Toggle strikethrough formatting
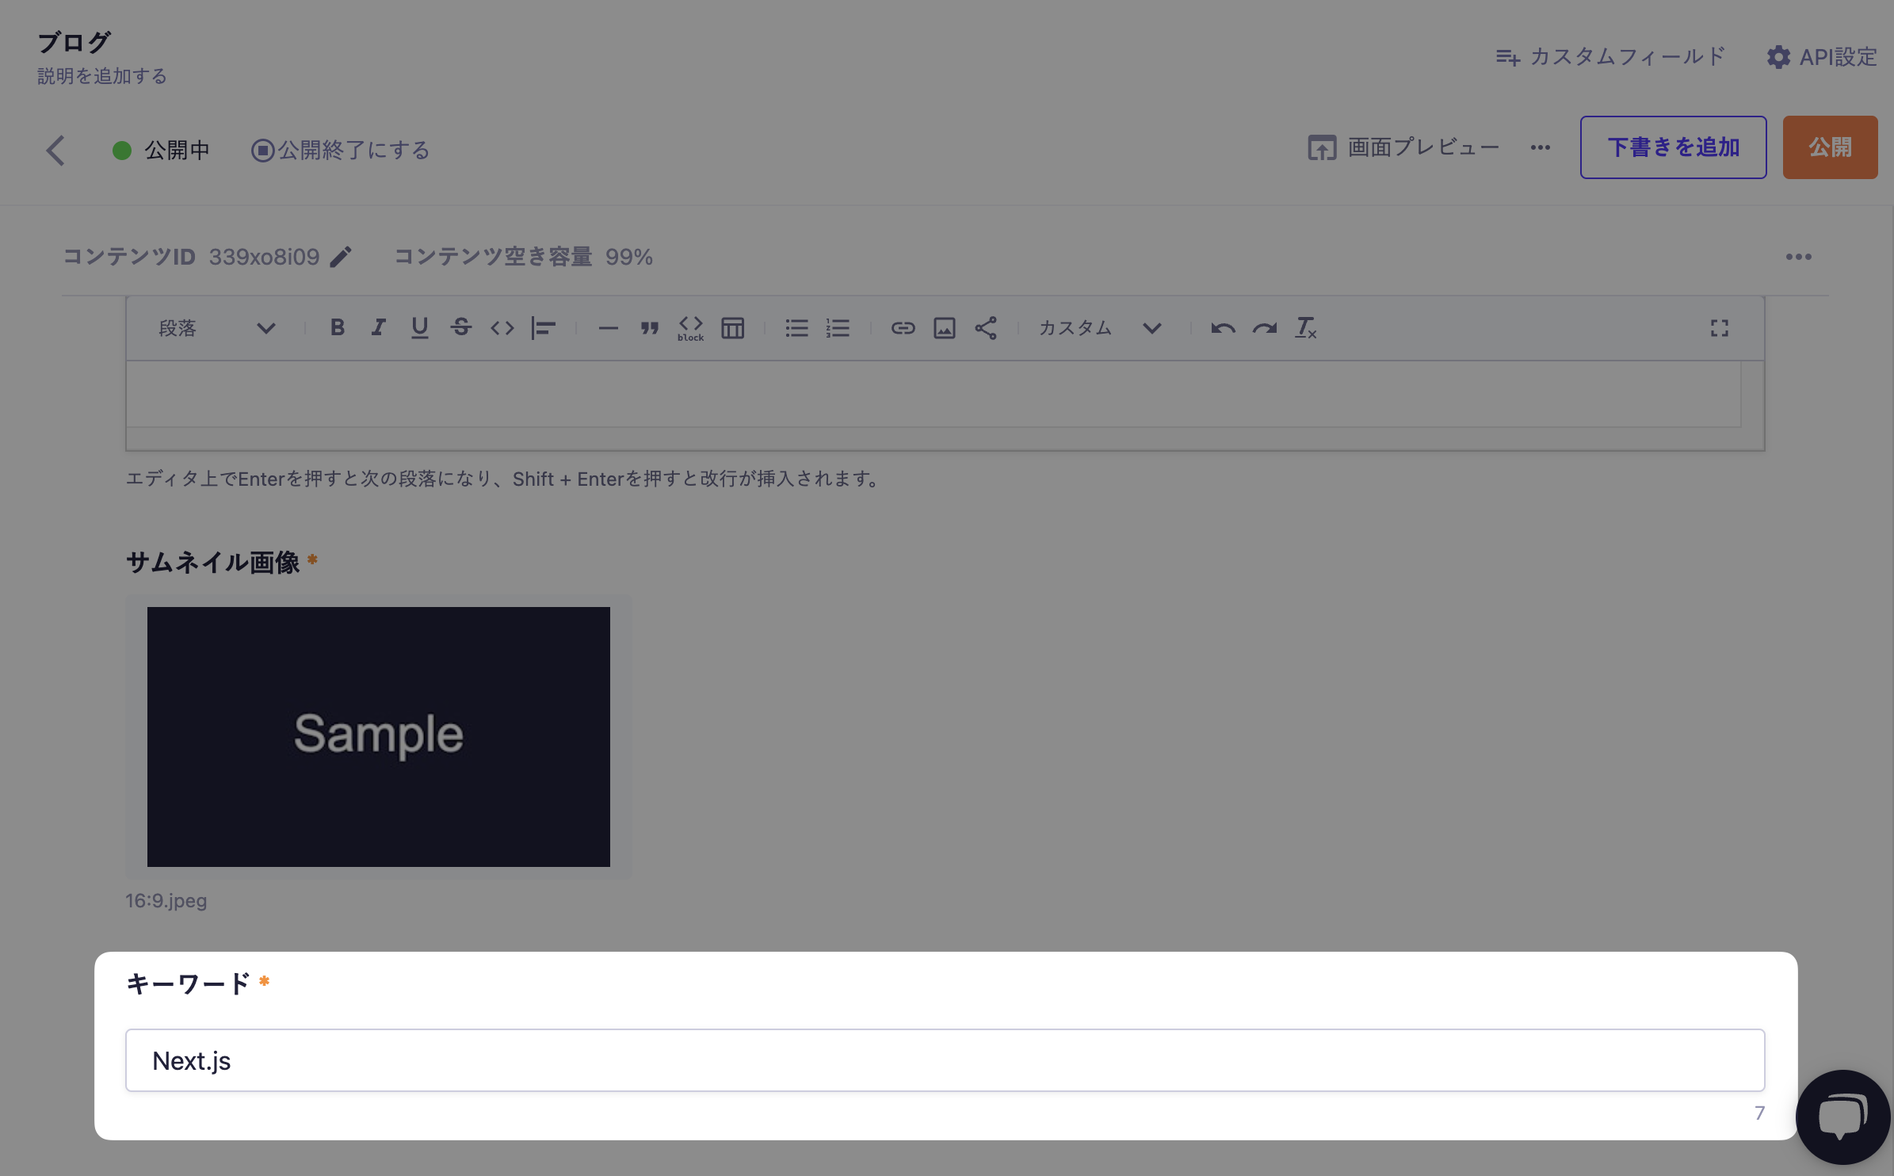Image resolution: width=1894 pixels, height=1176 pixels. tap(460, 327)
